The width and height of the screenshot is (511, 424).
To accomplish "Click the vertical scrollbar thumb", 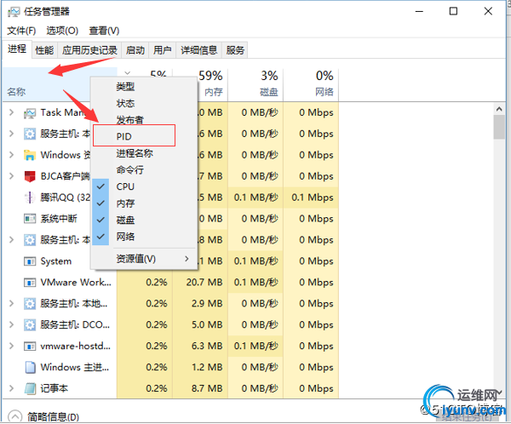I will click(499, 128).
